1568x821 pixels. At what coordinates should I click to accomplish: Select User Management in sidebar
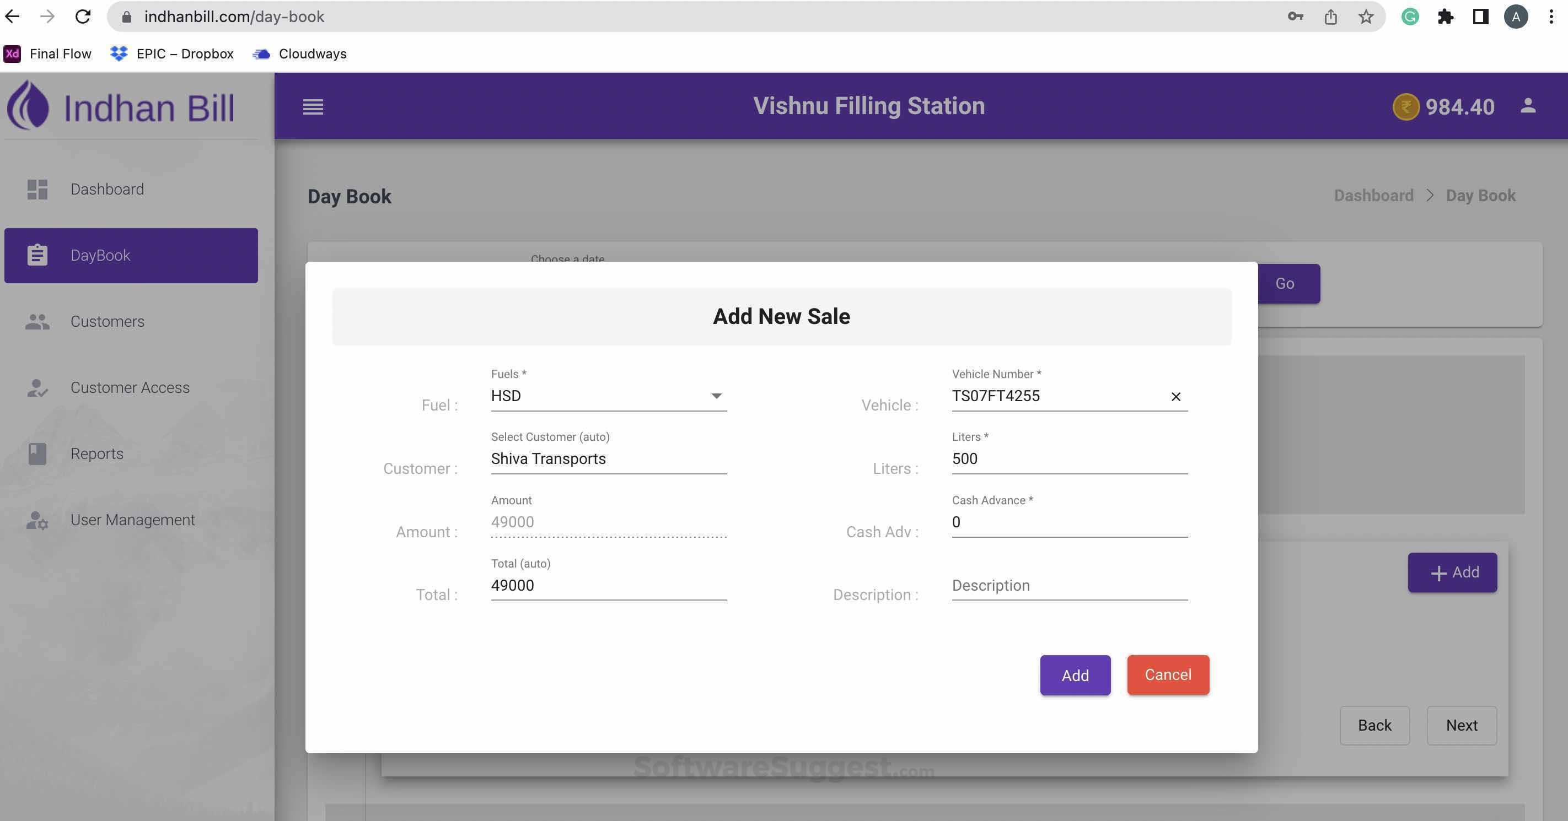coord(132,520)
